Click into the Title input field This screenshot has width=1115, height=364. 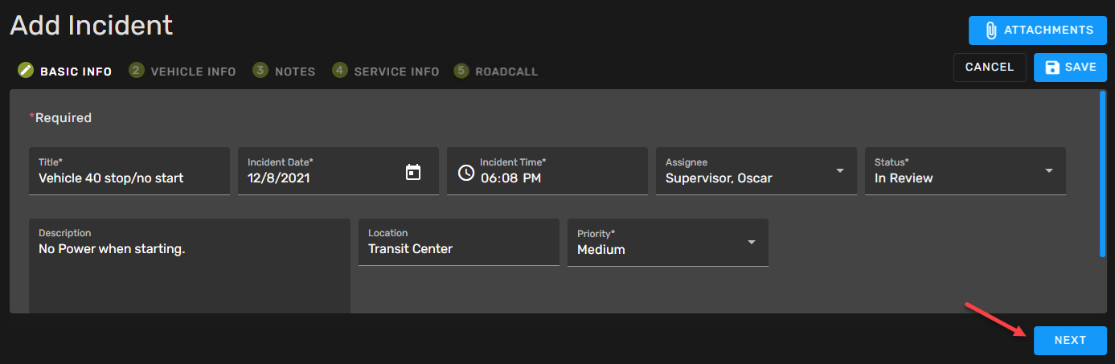pos(129,178)
